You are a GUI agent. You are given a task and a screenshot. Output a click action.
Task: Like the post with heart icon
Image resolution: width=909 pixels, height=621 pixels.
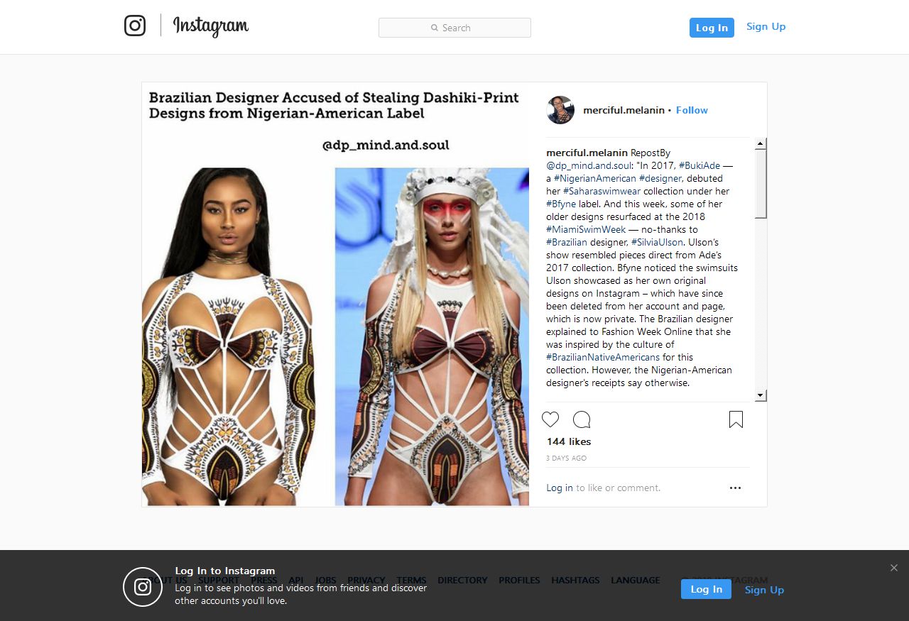tap(550, 419)
